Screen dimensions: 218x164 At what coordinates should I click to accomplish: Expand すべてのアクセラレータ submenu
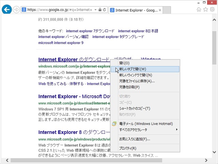pyautogui.click(x=145, y=130)
